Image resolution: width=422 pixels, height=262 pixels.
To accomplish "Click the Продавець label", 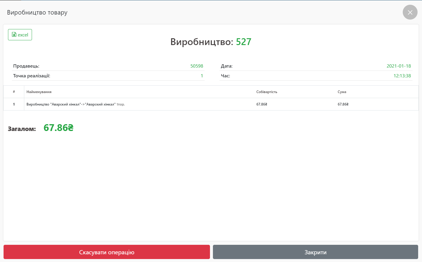I will (26, 66).
